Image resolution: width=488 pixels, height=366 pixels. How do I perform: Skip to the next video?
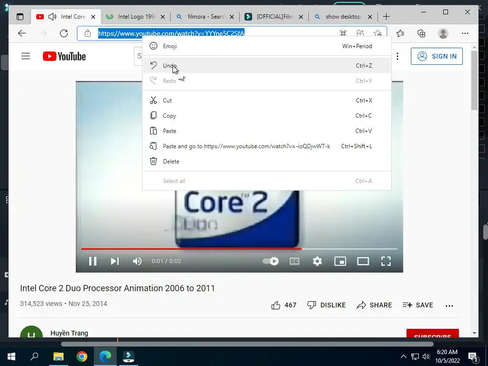coord(115,261)
